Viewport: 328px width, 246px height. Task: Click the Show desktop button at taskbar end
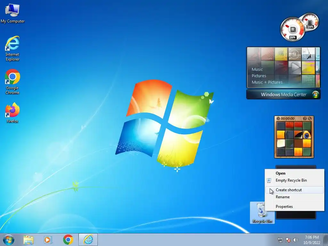326,240
